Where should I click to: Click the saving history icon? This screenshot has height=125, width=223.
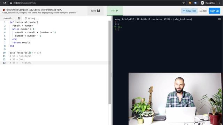(x=26, y=18)
